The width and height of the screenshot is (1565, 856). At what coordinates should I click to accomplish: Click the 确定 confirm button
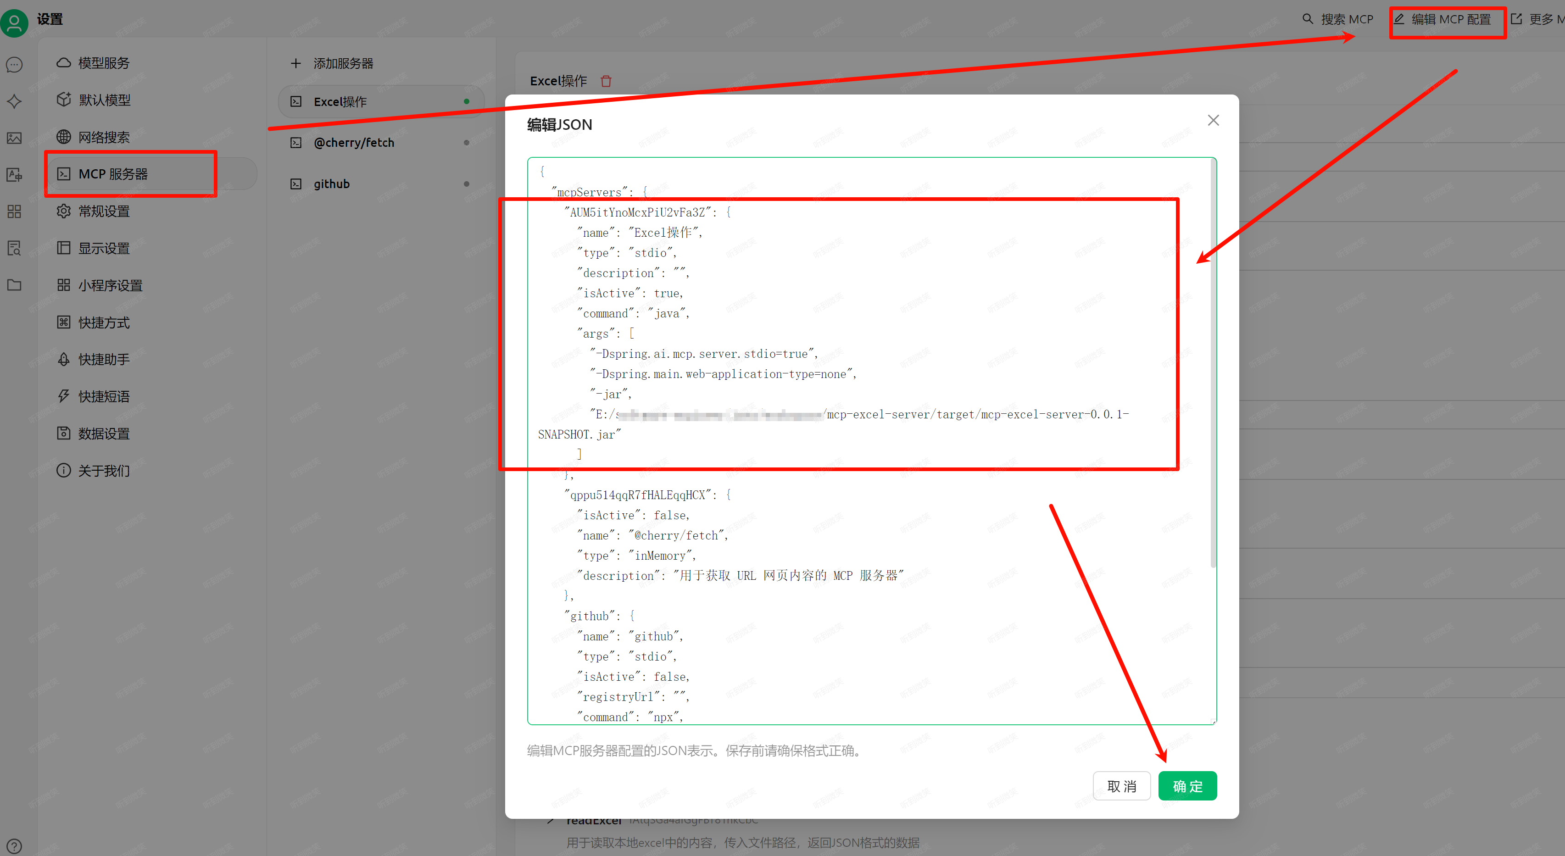click(x=1186, y=786)
